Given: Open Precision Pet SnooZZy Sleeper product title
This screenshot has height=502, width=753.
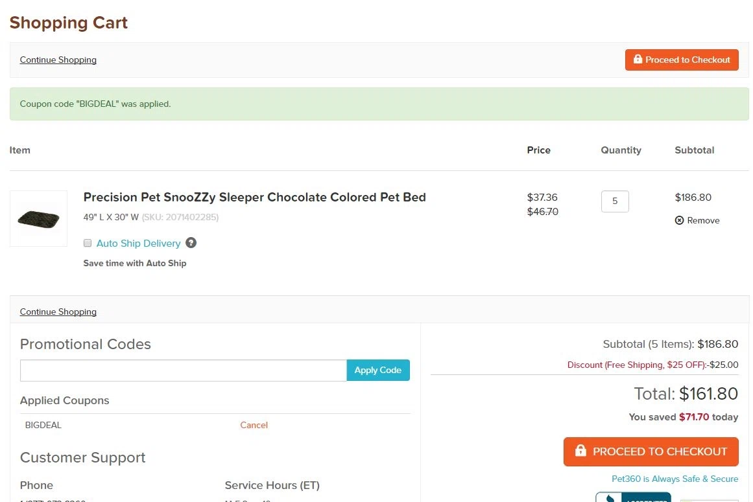Looking at the screenshot, I should [x=254, y=197].
